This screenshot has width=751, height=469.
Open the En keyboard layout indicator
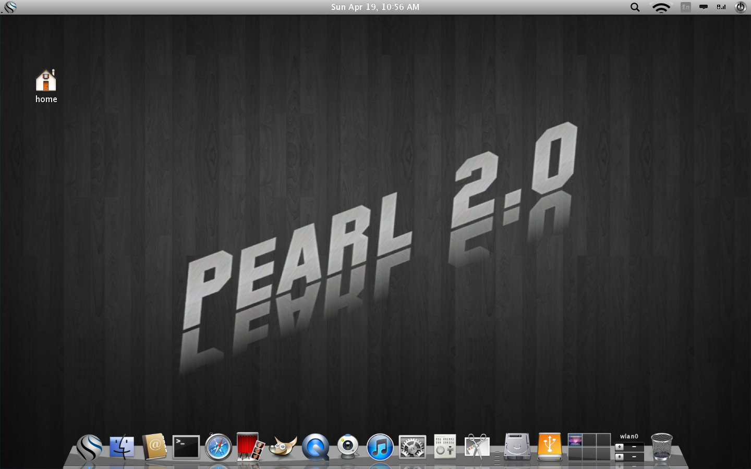(x=686, y=7)
